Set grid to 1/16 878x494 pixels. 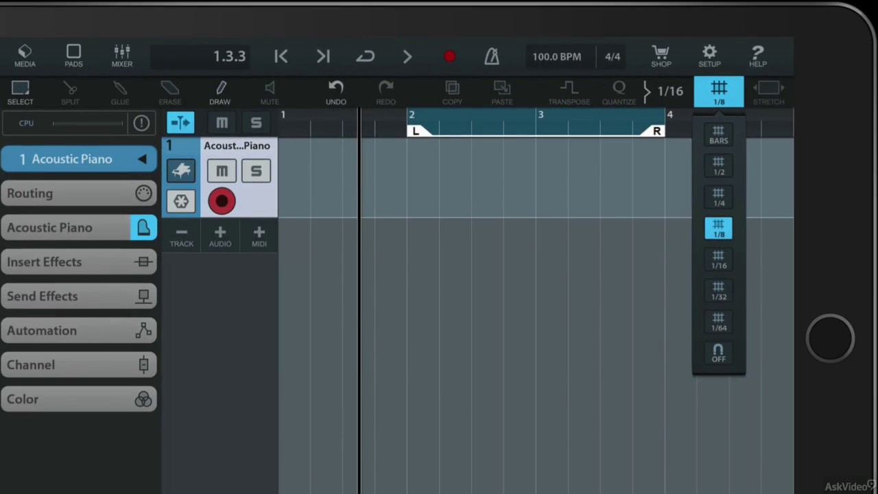(719, 259)
